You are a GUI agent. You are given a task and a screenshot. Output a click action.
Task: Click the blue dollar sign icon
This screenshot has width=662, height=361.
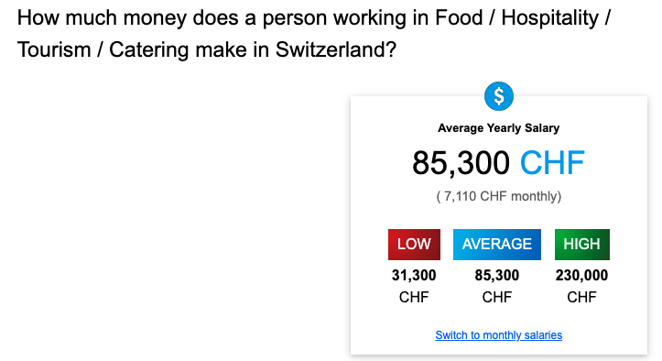pyautogui.click(x=499, y=96)
